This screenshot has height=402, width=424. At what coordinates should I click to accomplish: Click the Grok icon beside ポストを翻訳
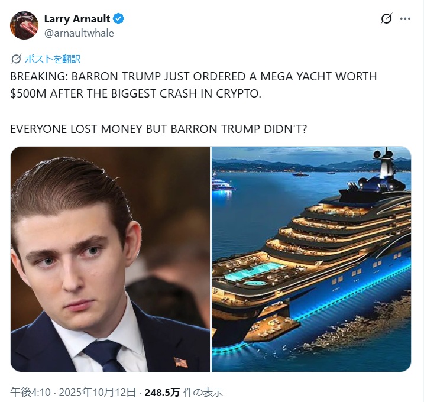coord(16,59)
